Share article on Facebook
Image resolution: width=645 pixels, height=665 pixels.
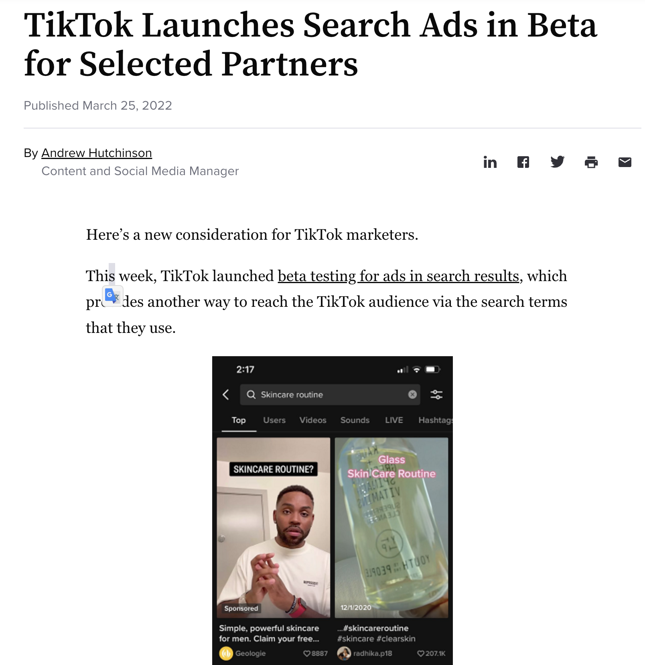pos(523,162)
